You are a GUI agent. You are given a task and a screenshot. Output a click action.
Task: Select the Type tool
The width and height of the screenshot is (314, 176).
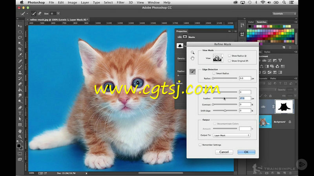[20, 113]
